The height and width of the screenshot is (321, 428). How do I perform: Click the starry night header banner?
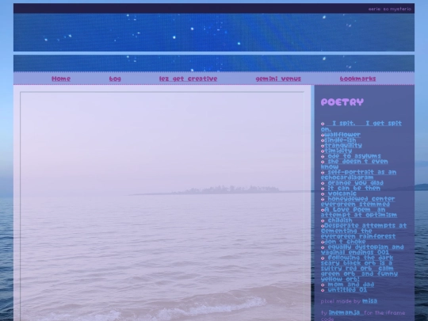(214, 32)
